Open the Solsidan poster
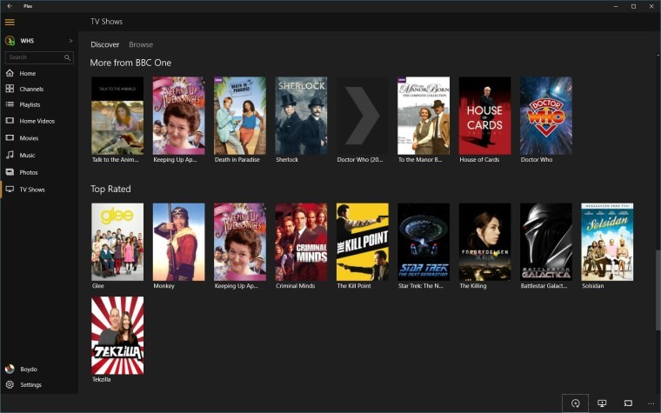 (607, 242)
